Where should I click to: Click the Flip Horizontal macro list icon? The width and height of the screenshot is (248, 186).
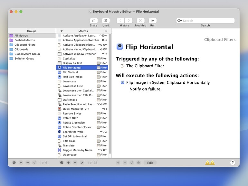click(60, 68)
